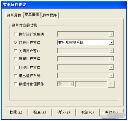Cancel using the 取消(C) button

[88, 112]
